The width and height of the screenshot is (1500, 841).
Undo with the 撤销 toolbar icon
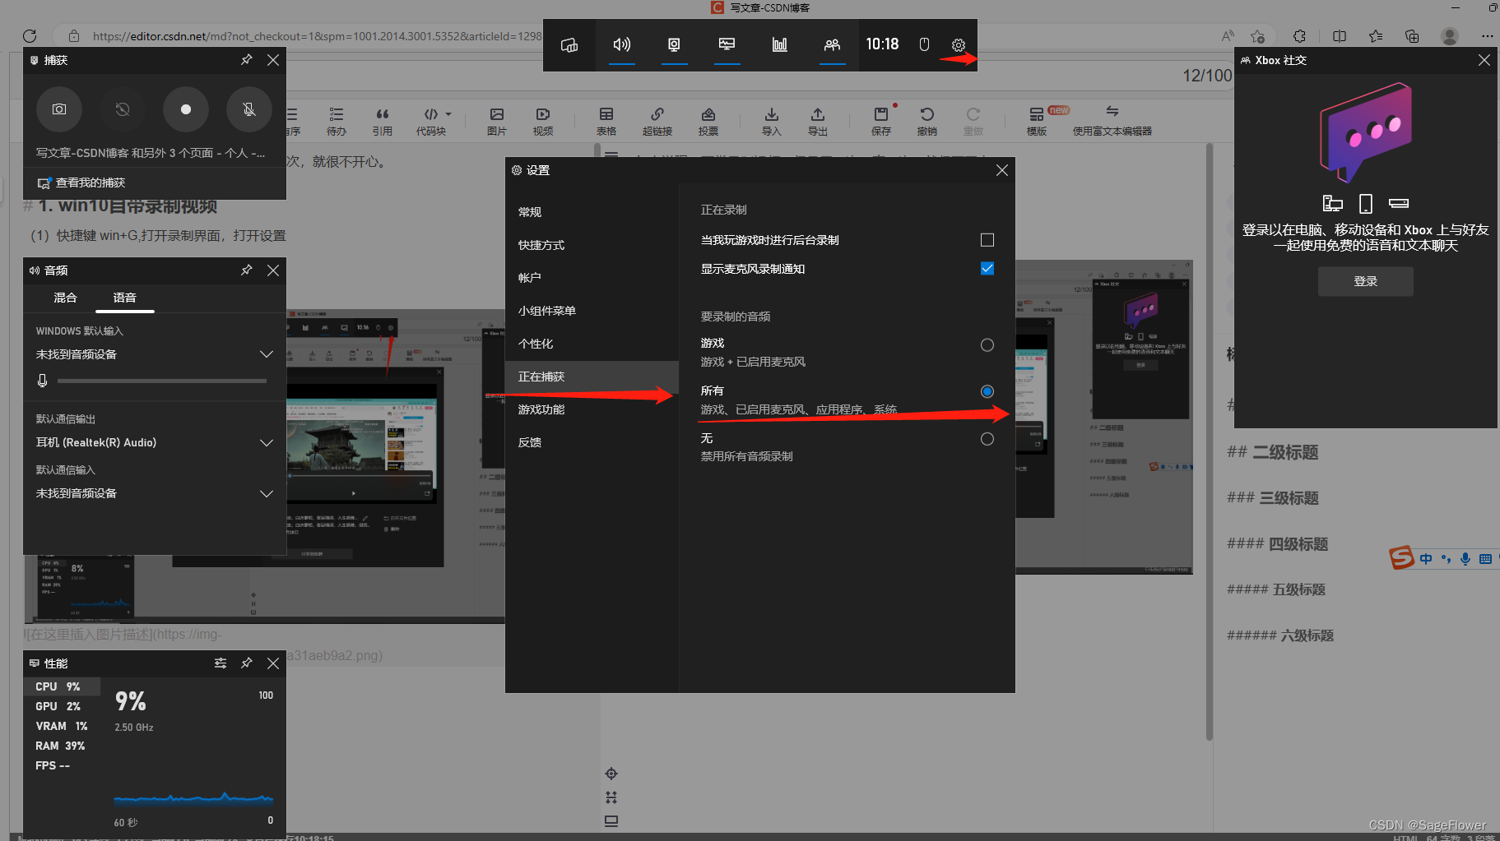click(x=927, y=121)
